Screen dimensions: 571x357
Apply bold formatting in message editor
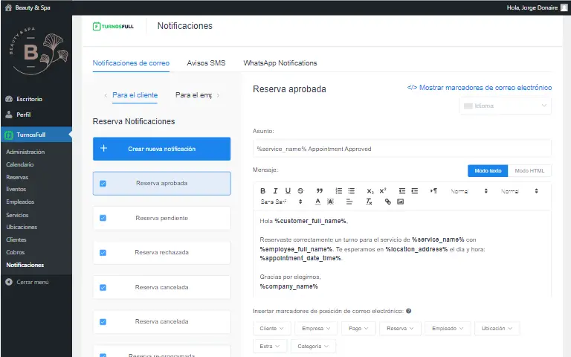pos(263,191)
